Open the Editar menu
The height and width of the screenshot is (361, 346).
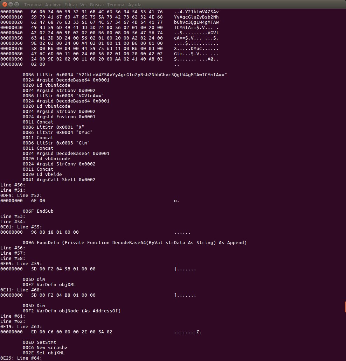pos(71,5)
